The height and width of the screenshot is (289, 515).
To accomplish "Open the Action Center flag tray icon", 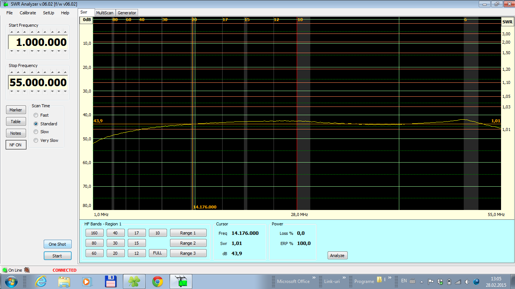I will (x=430, y=281).
